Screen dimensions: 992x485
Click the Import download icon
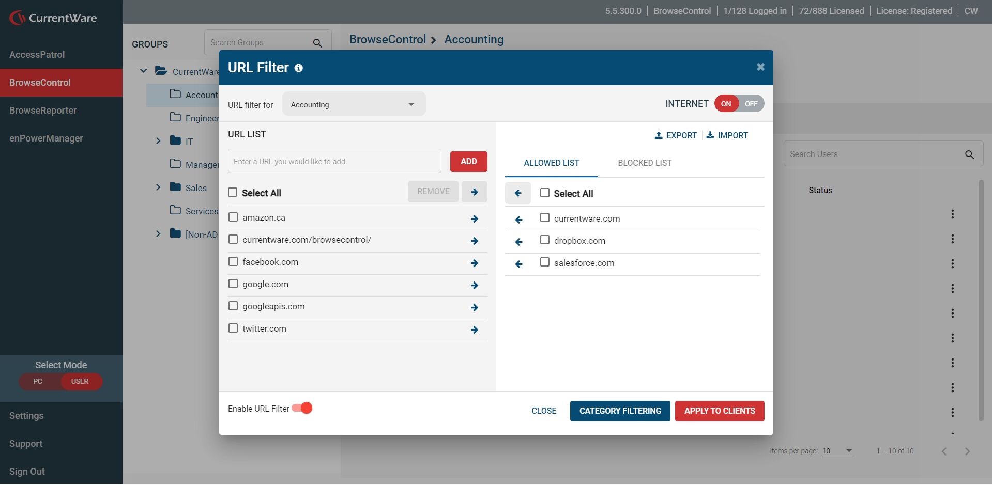[x=710, y=135]
